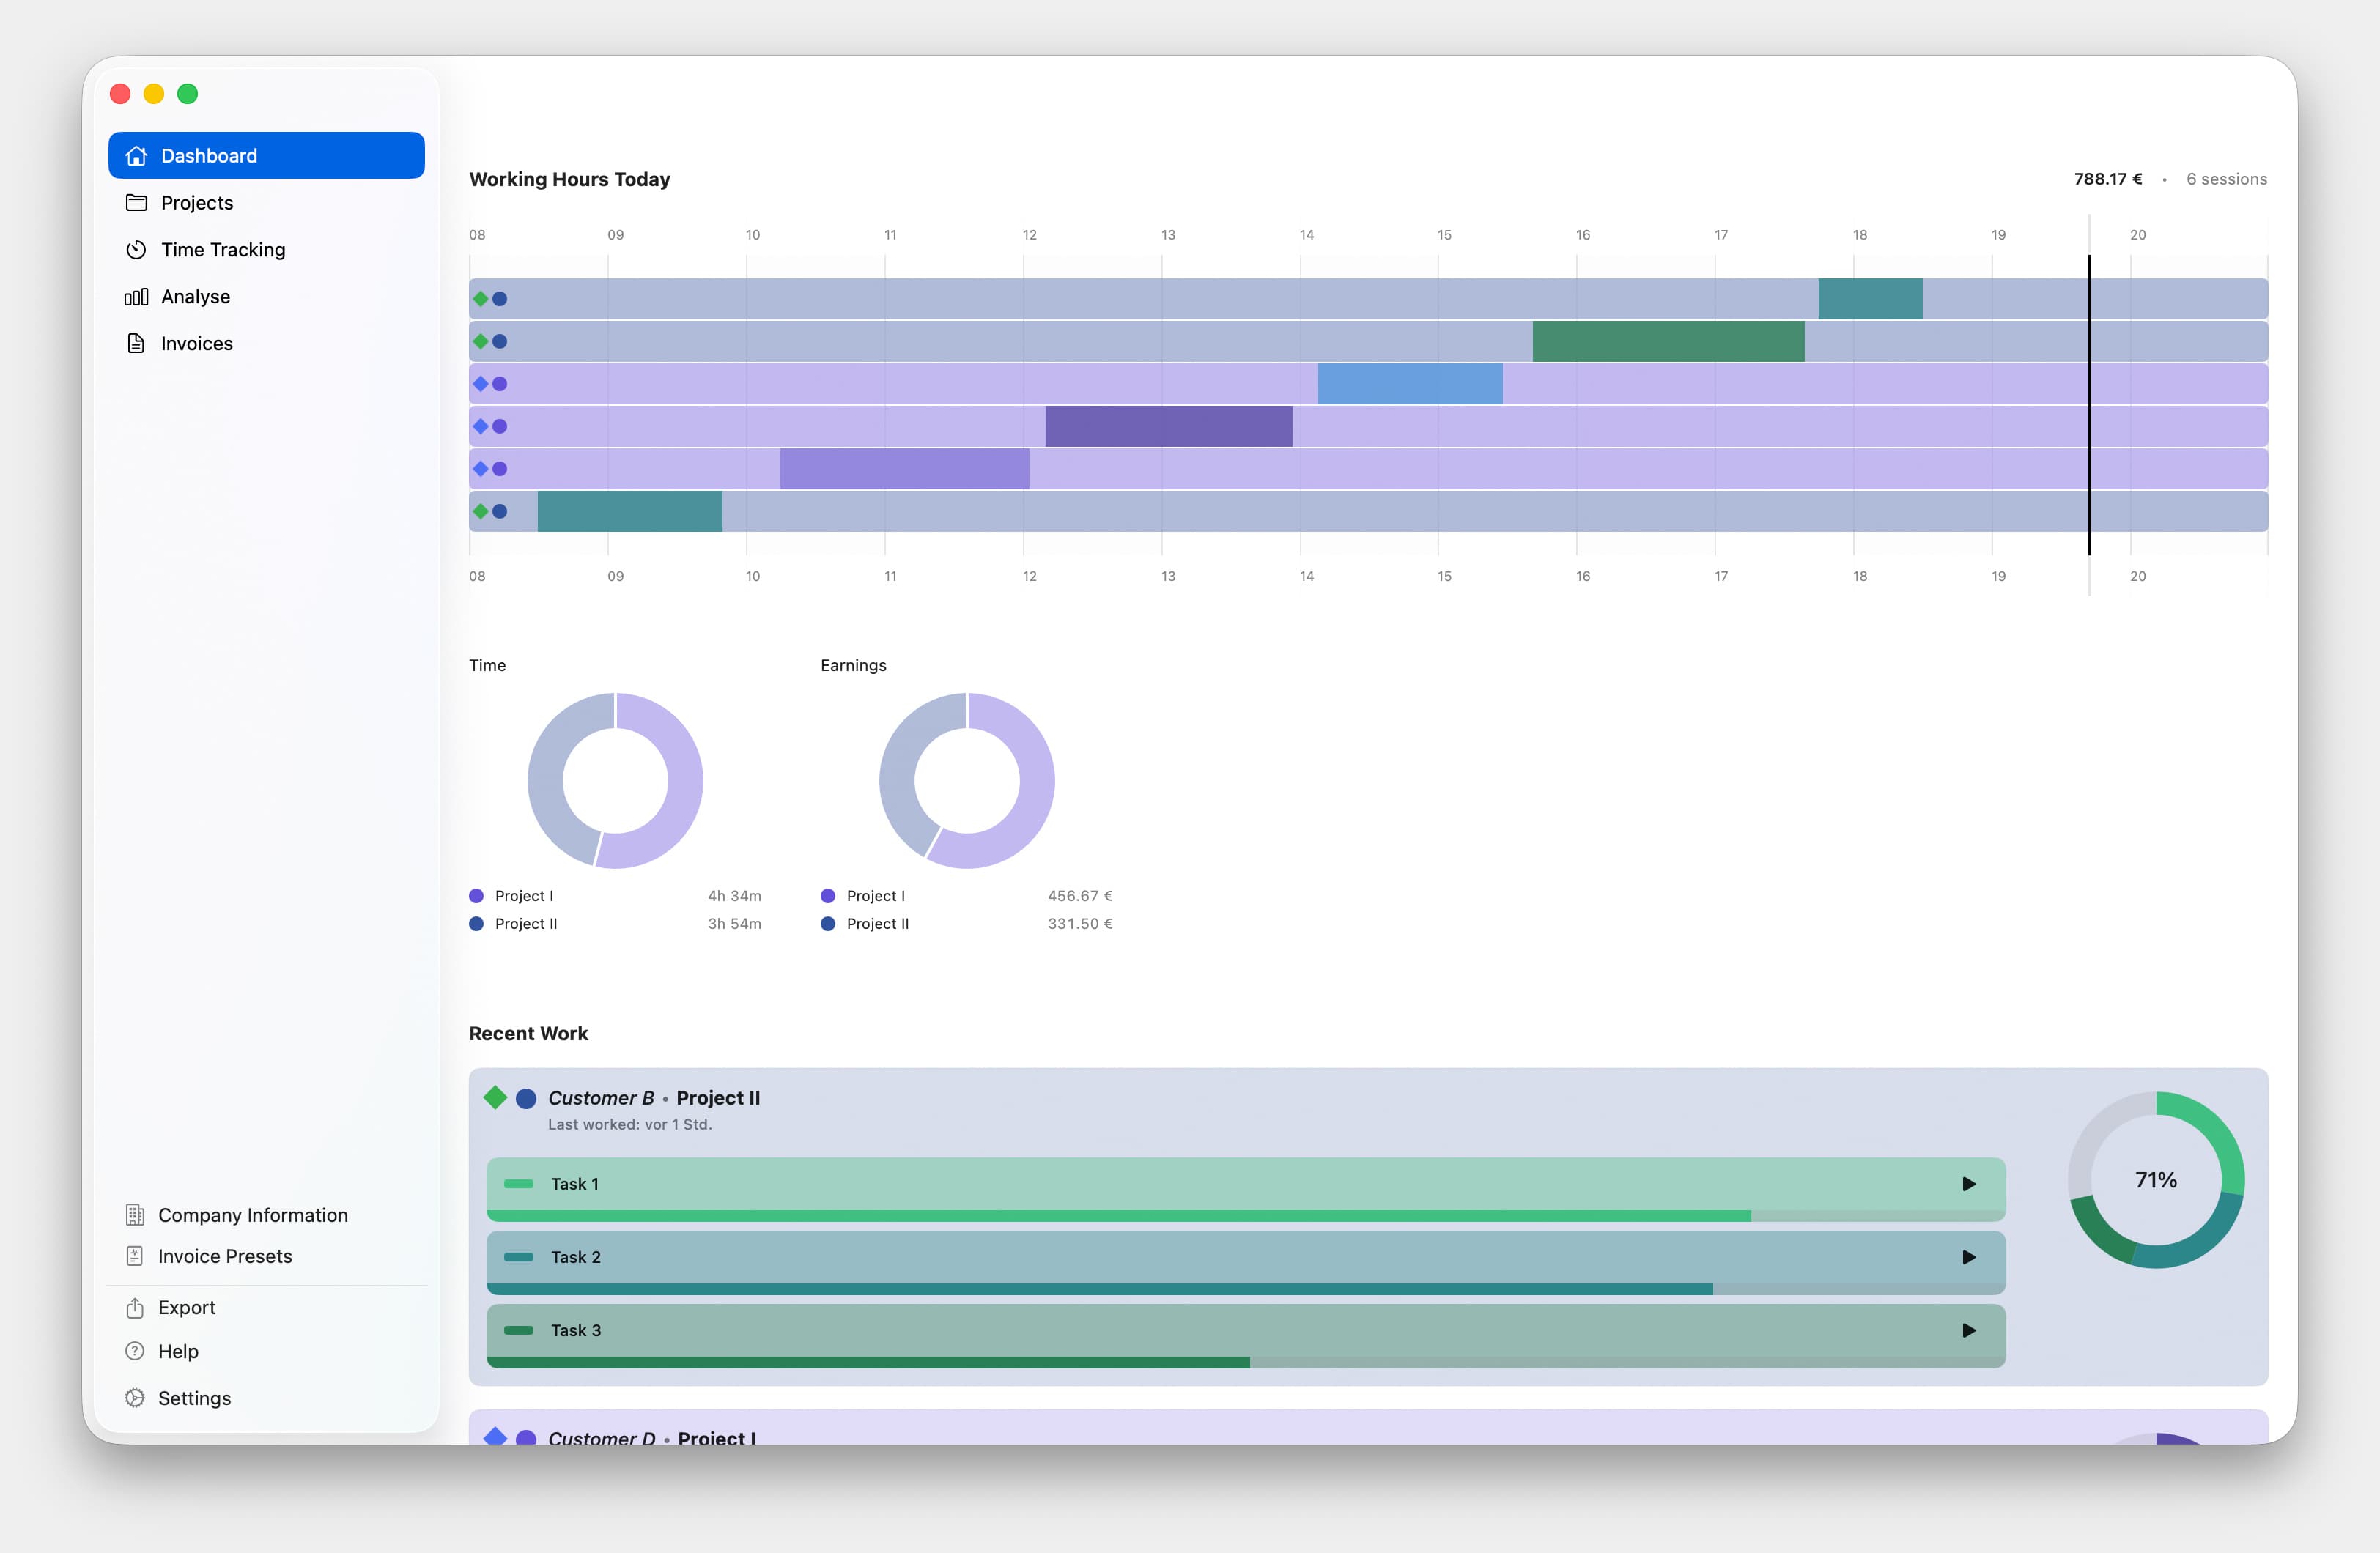Click the Invoices document icon
The height and width of the screenshot is (1553, 2380).
(136, 344)
